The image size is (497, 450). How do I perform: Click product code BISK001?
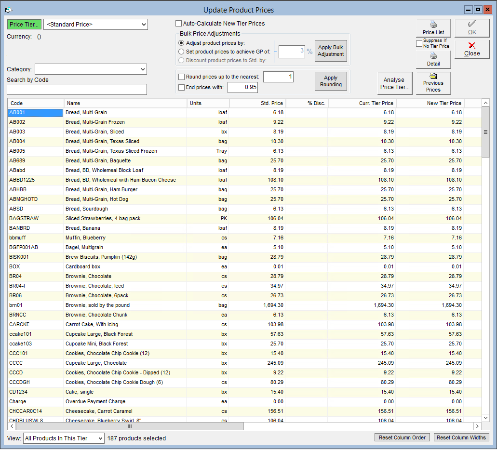(19, 257)
